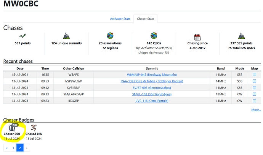Go to badges page 1
263x155 pixels.
click(x=13, y=148)
